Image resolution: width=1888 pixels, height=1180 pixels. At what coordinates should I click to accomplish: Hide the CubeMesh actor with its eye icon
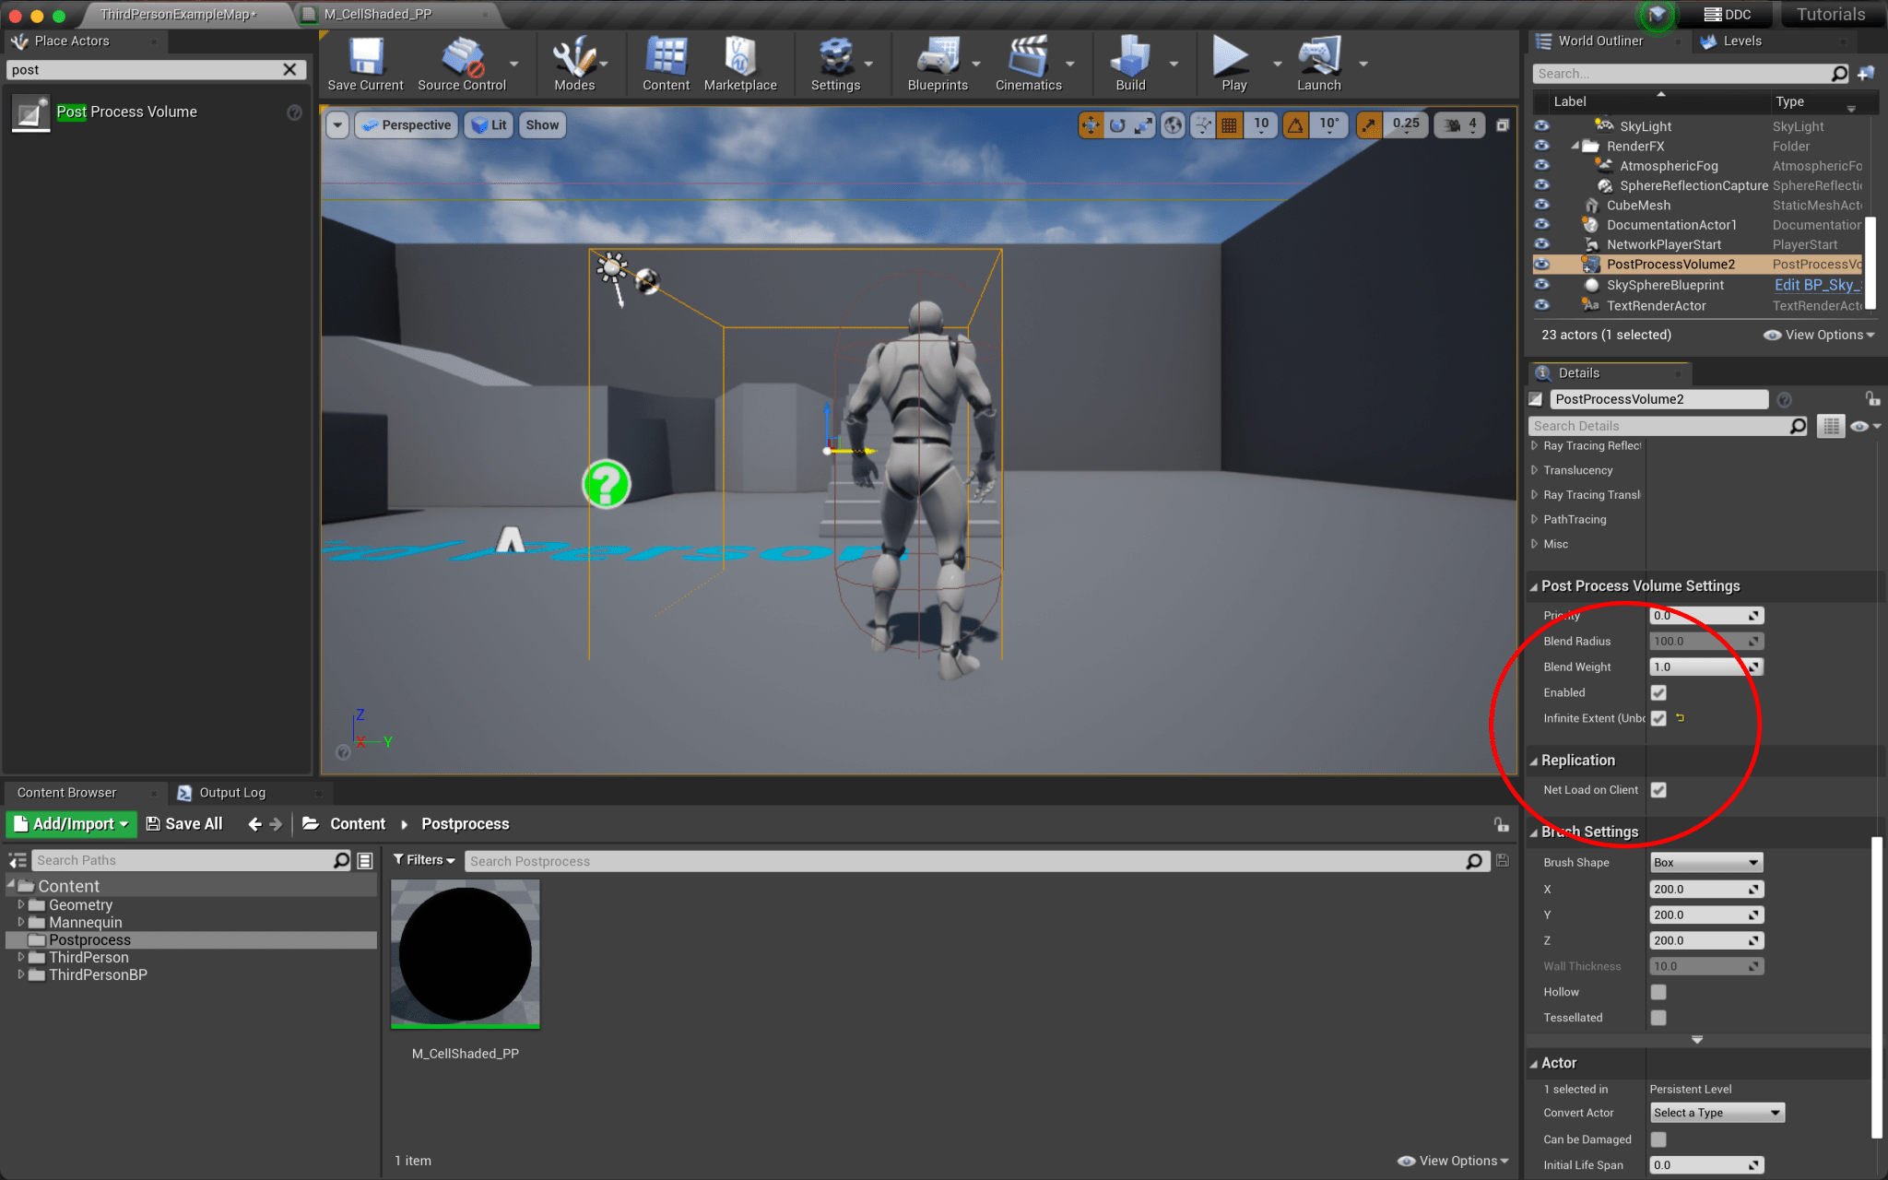1541,205
